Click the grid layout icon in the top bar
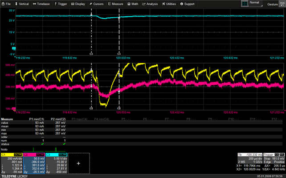Viewport: 286px width, 178px height. pyautogui.click(x=245, y=4)
